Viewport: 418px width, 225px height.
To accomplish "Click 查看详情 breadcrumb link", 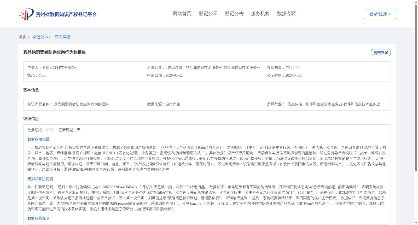I will click(63, 37).
